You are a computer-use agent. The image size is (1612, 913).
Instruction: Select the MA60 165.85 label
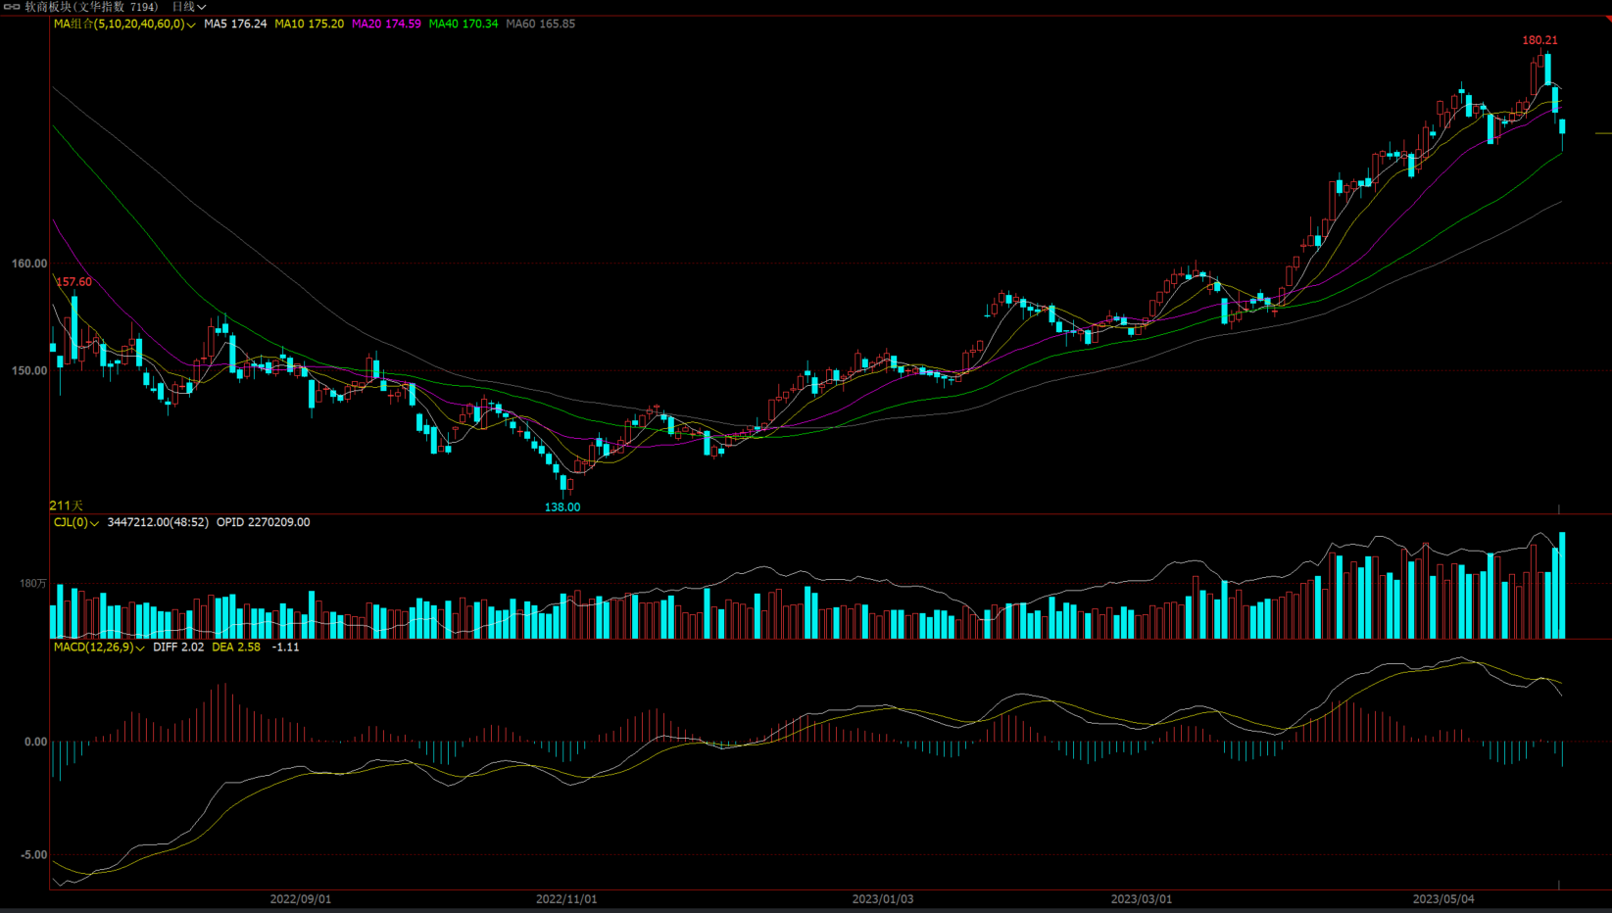pyautogui.click(x=541, y=24)
